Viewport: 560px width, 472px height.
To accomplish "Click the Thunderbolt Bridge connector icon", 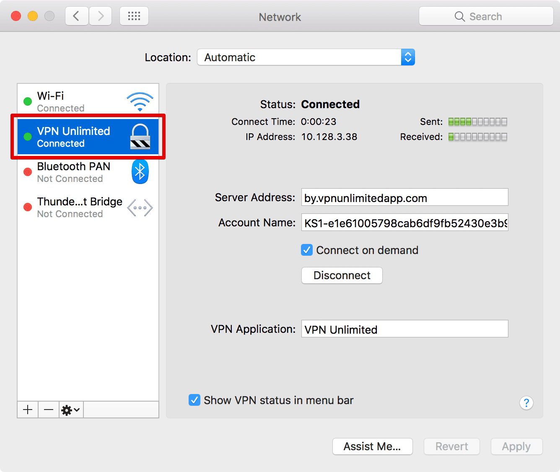I will (x=140, y=207).
